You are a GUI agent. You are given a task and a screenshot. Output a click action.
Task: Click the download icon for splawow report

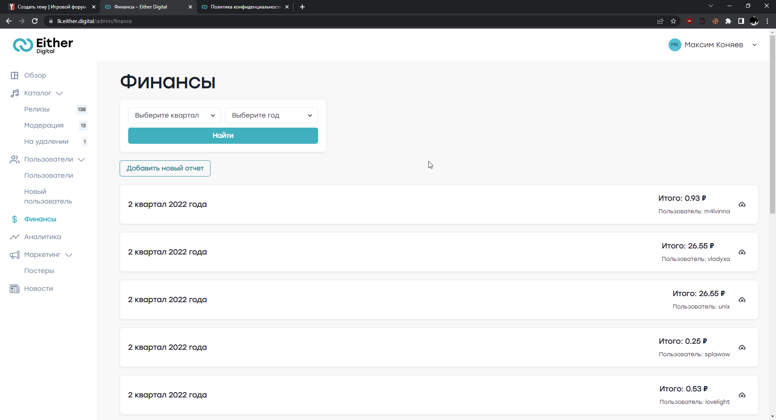tap(742, 348)
